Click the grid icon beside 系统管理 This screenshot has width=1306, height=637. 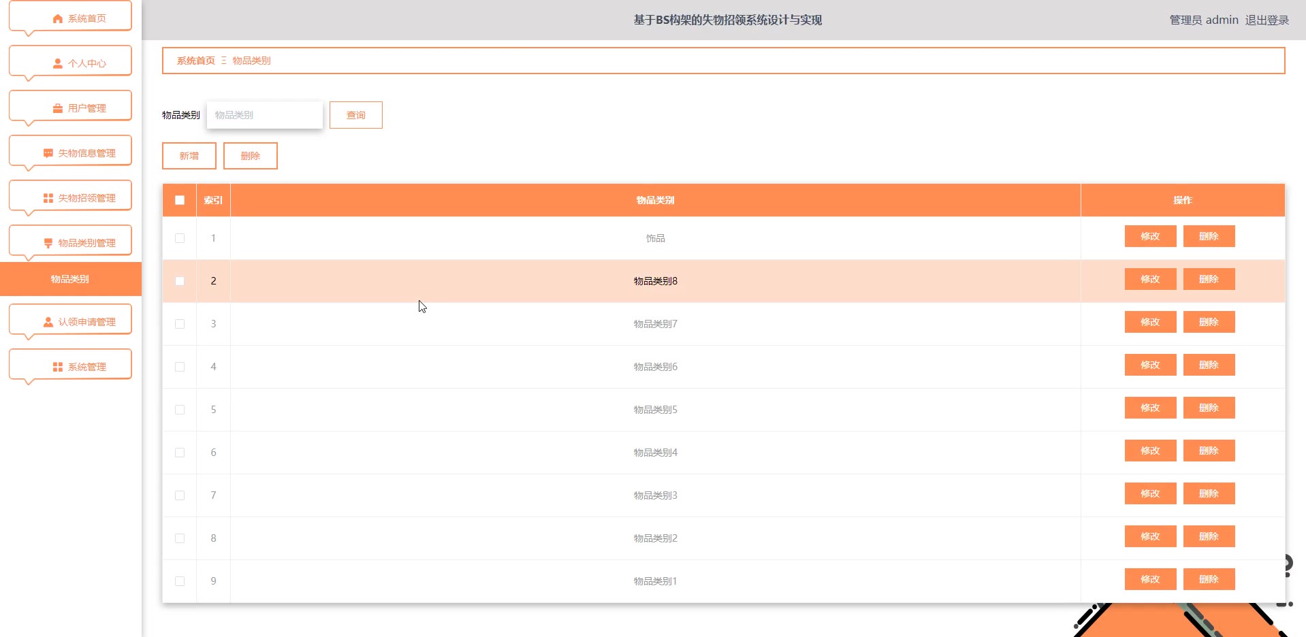58,367
